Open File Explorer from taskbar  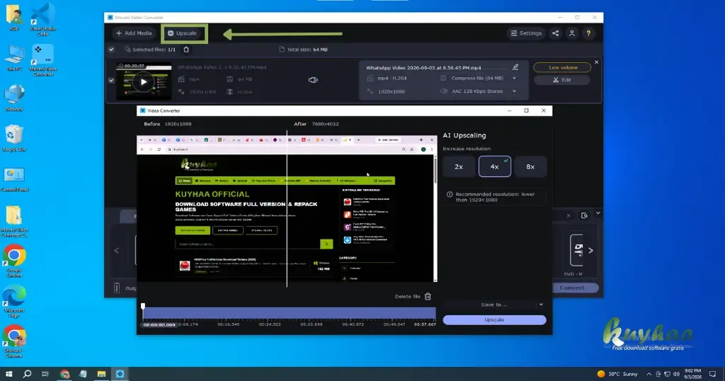pos(101,374)
